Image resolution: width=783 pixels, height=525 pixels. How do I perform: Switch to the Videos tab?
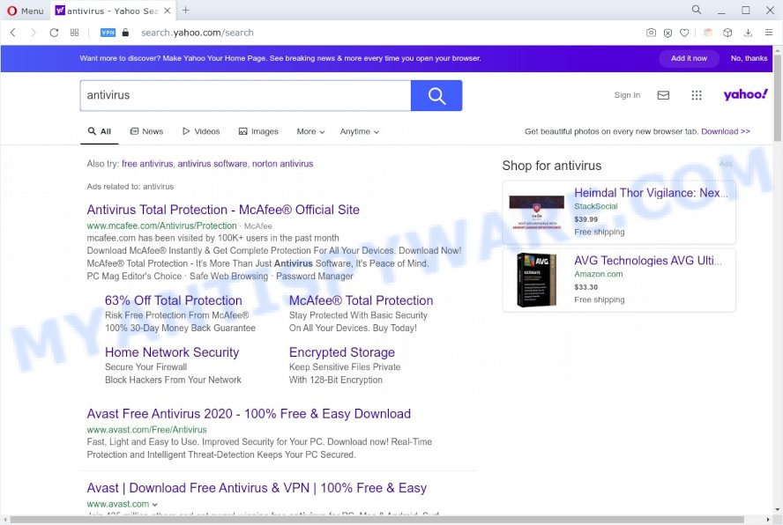(x=201, y=131)
